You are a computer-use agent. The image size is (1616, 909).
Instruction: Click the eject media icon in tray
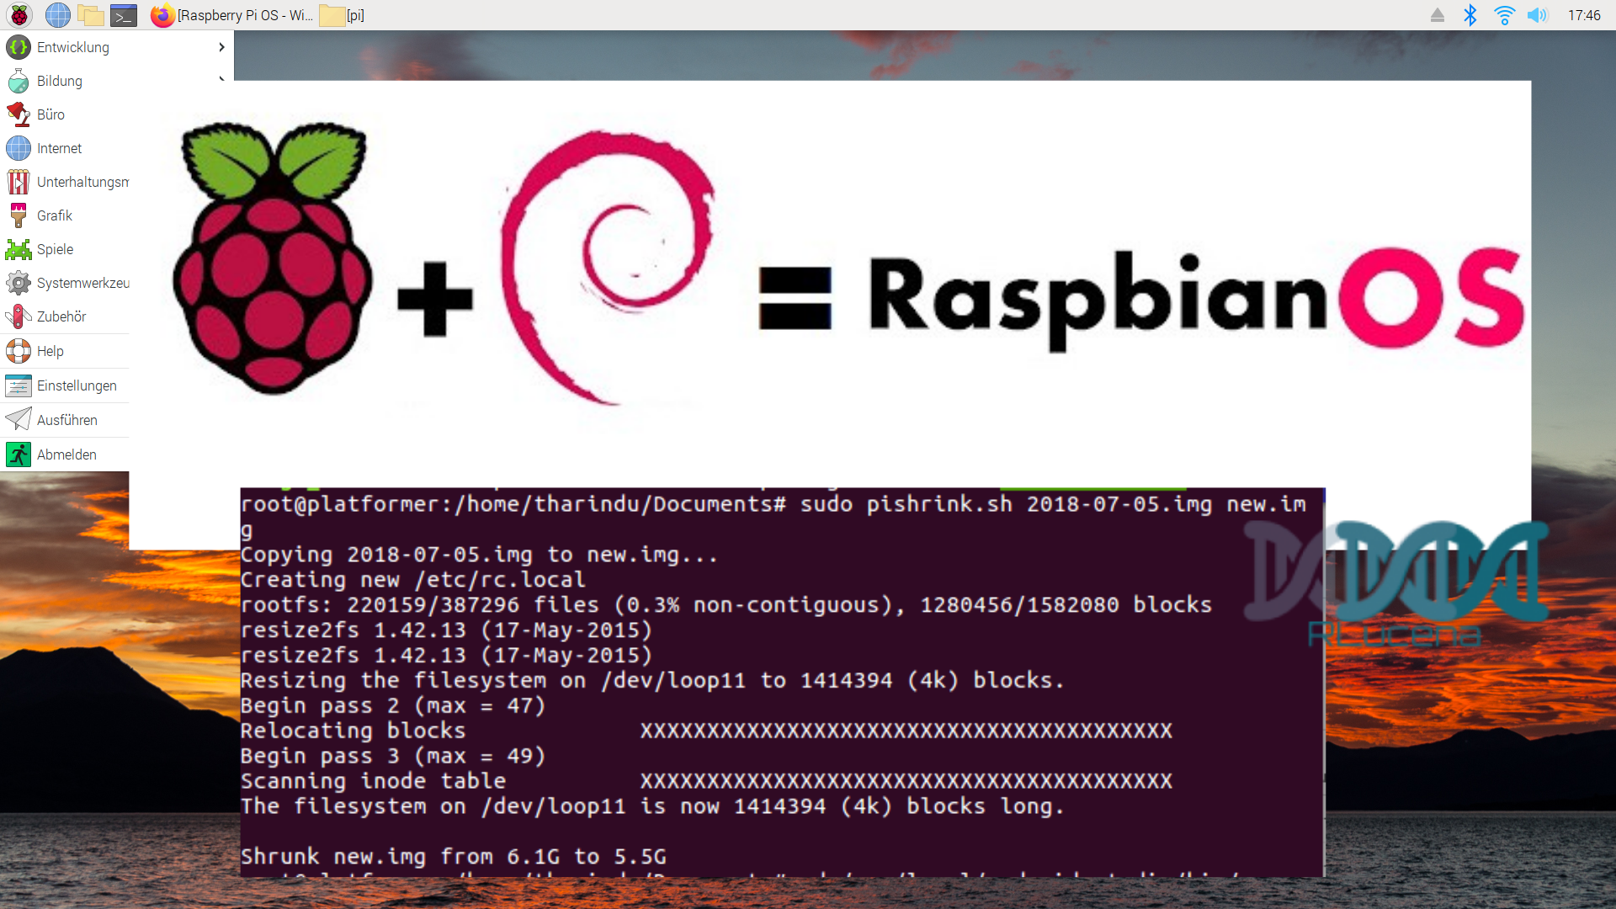pyautogui.click(x=1438, y=15)
